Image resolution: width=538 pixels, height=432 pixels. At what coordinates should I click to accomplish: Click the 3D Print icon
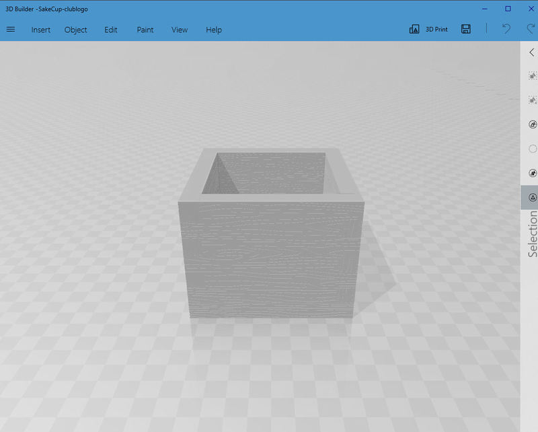click(x=414, y=29)
